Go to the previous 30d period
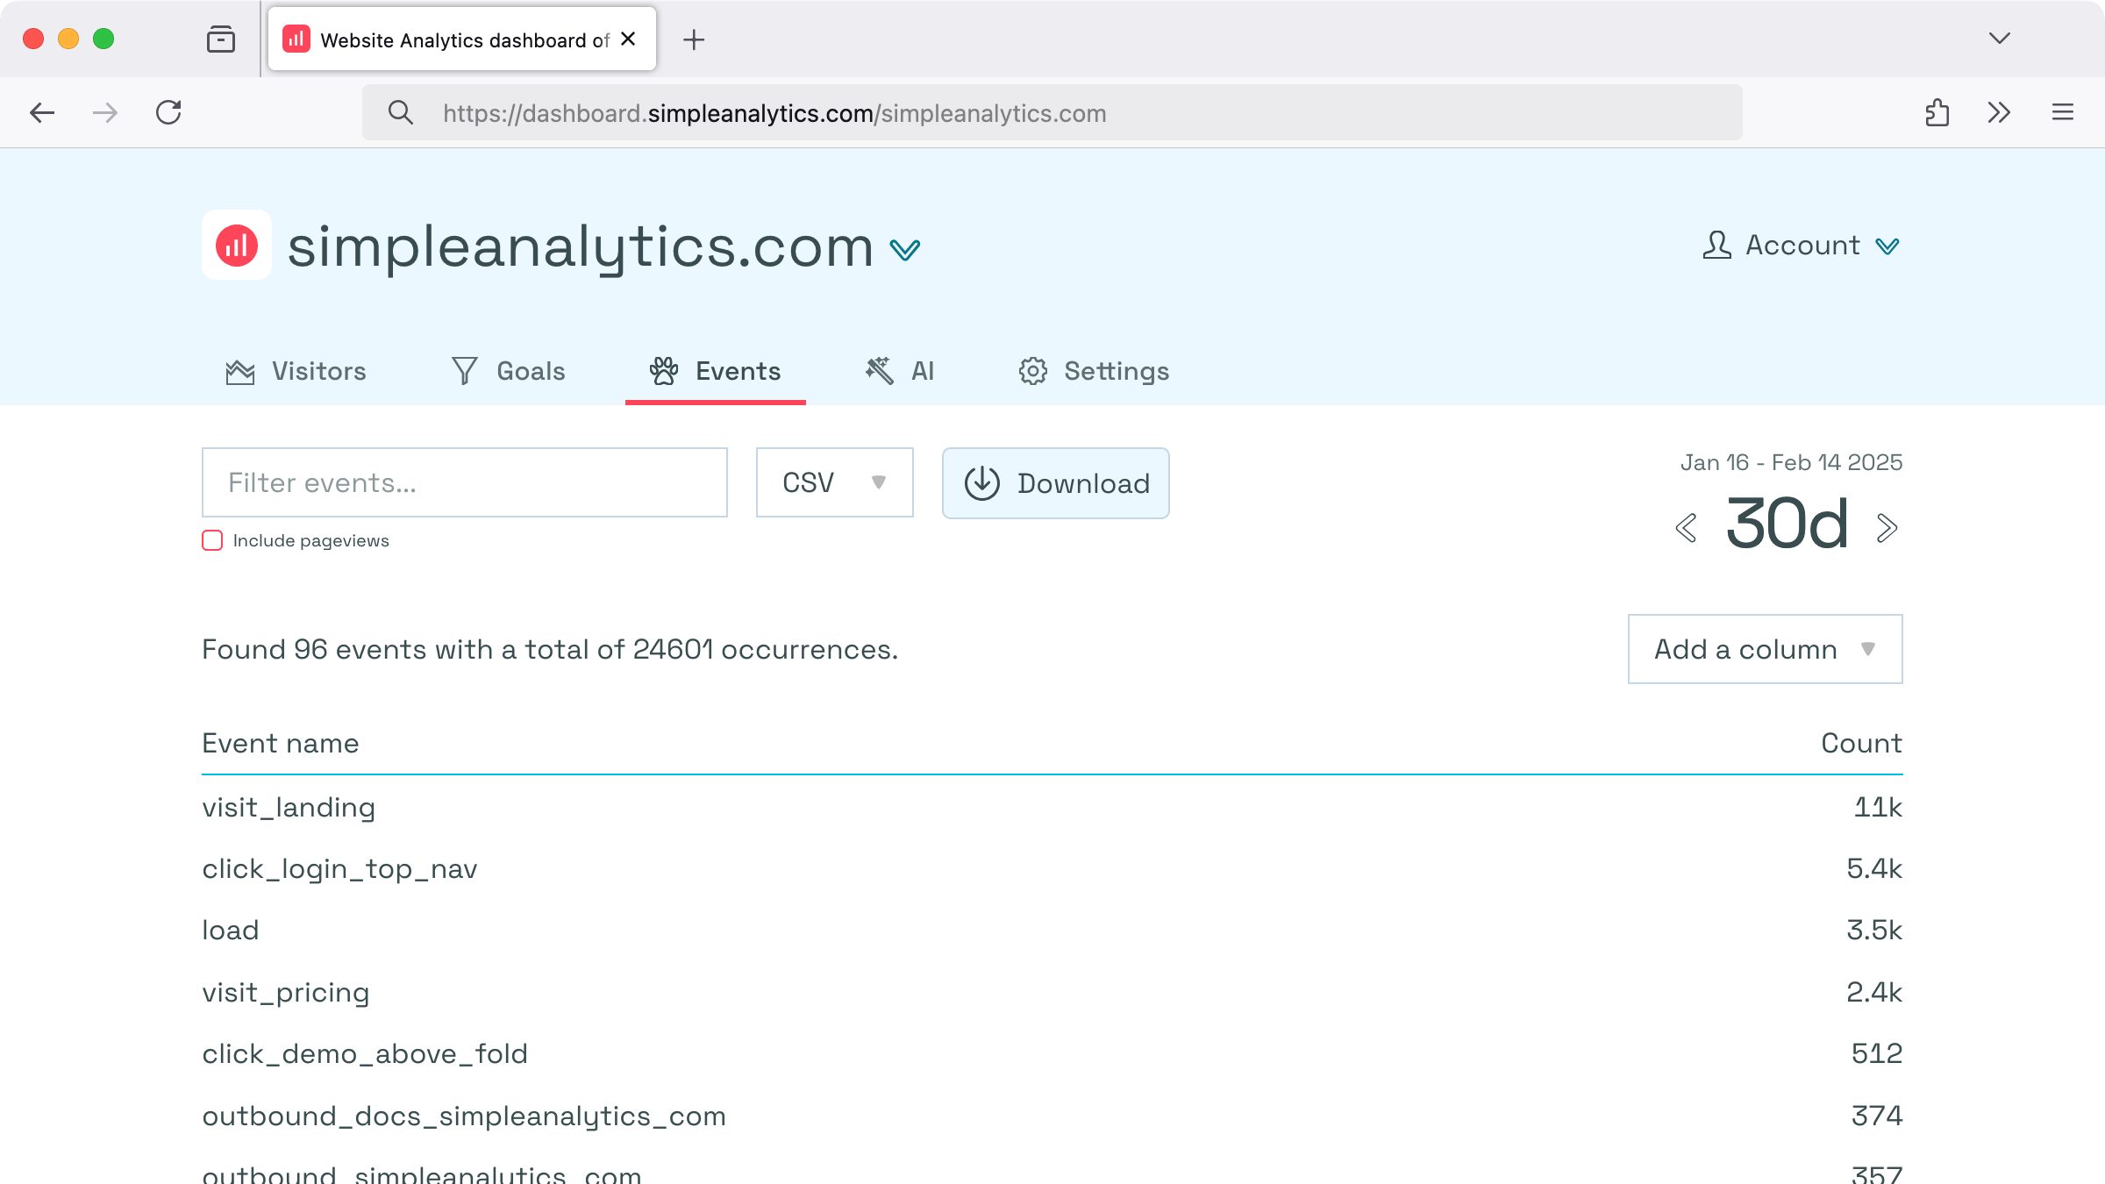 (x=1686, y=528)
